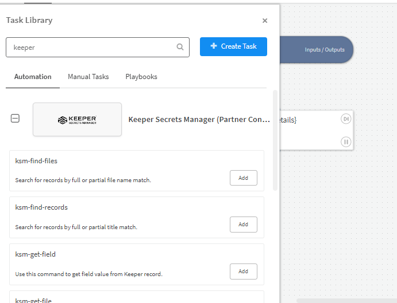Screen dimensions: 397x303
Task: Select the Inputs / Outputs node
Action: pos(324,50)
